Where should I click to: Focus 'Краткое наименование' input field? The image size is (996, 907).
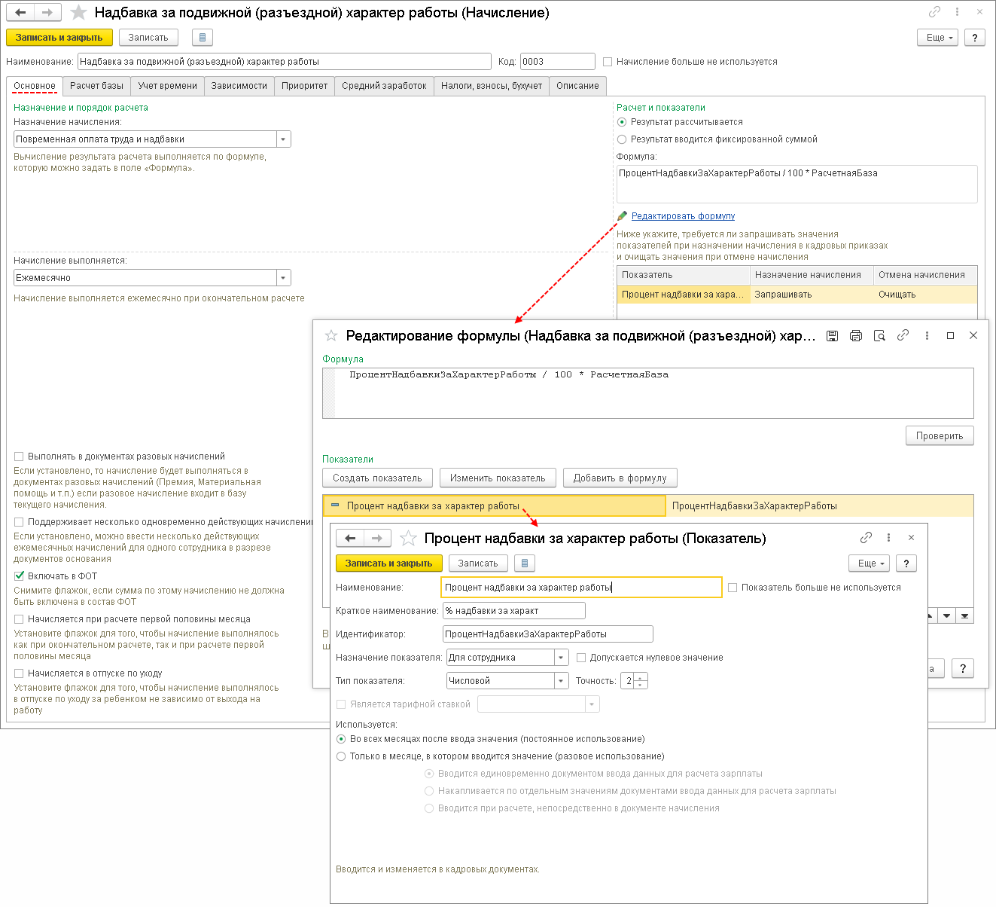coord(514,611)
